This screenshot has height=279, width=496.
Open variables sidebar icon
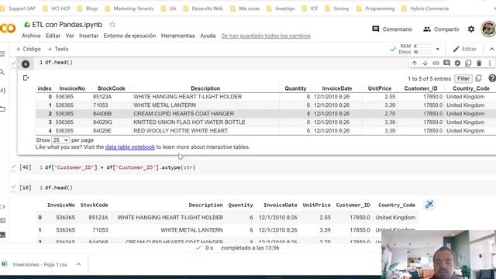tap(2, 91)
